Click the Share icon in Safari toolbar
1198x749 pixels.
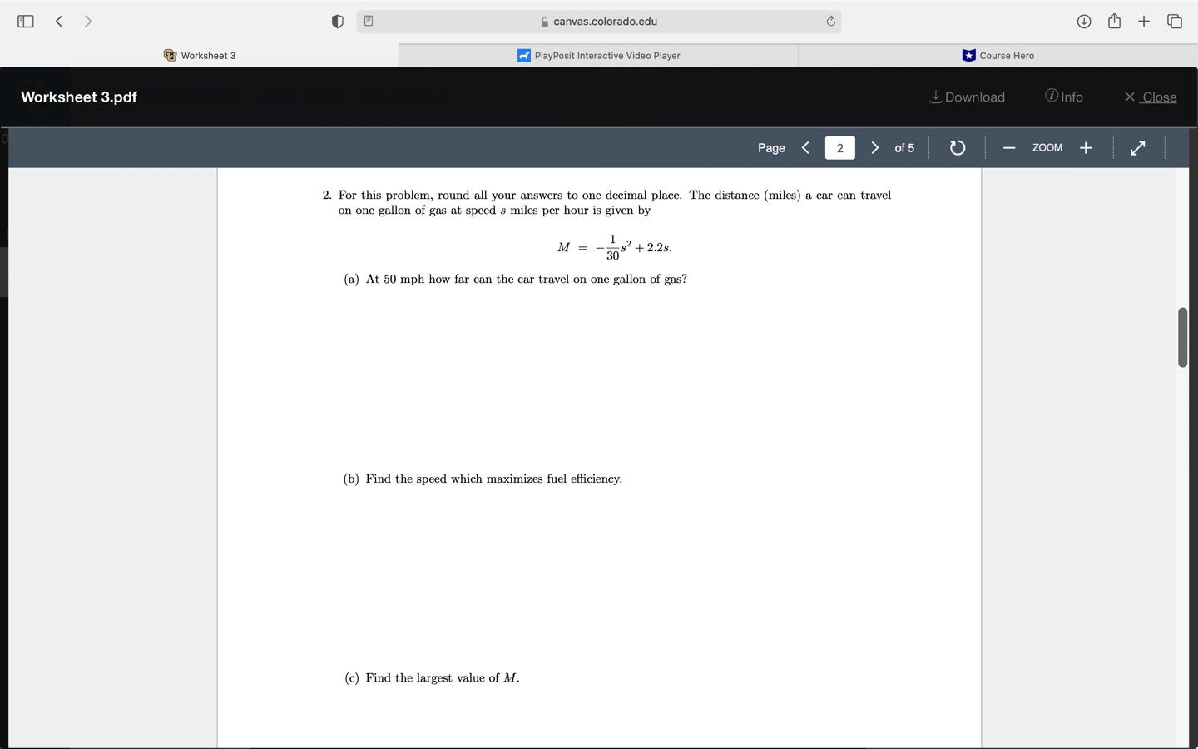click(x=1115, y=22)
